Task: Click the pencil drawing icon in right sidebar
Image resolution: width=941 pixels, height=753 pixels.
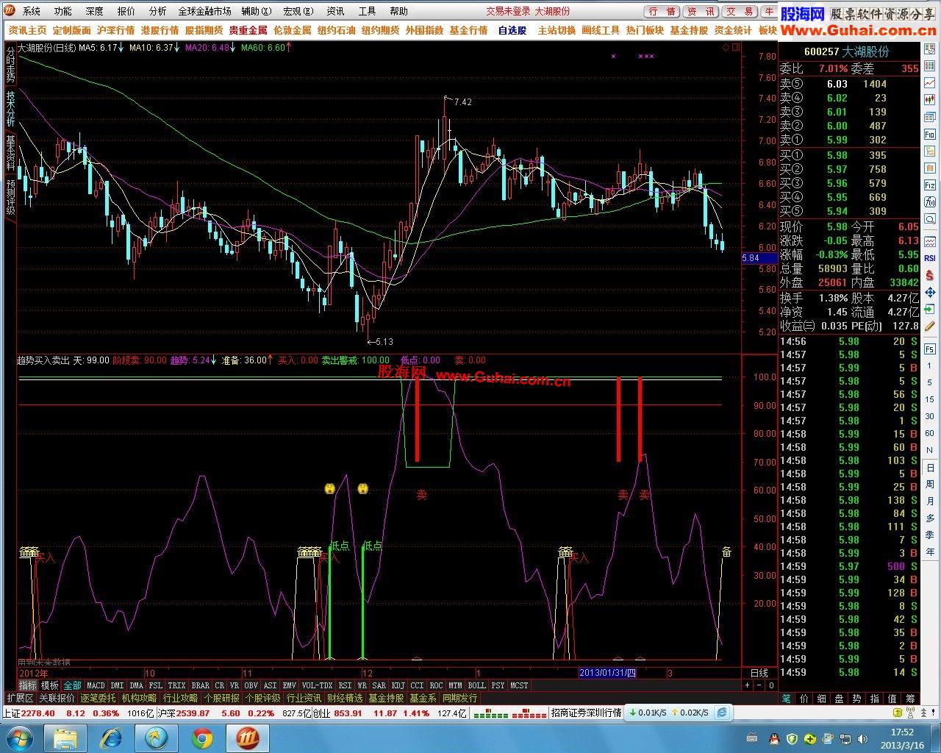Action: [x=930, y=326]
